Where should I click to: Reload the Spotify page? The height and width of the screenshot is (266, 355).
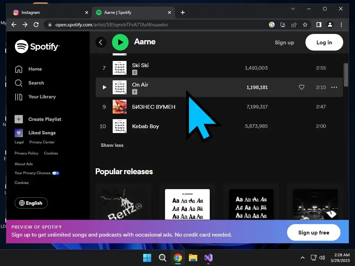click(36, 25)
